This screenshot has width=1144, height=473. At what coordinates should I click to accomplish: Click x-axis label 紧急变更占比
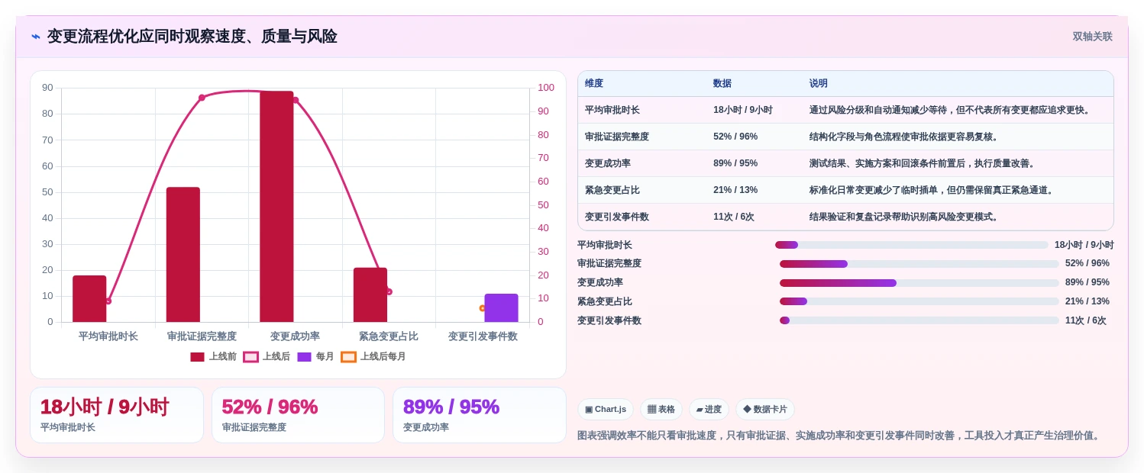(389, 336)
